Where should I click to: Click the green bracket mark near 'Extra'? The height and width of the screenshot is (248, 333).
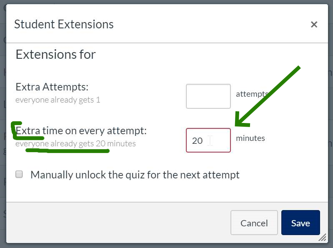[x=17, y=130]
